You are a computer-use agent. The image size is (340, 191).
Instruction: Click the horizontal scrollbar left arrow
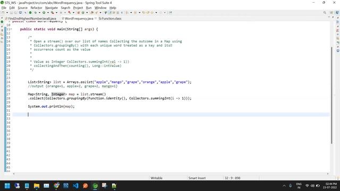(14, 173)
